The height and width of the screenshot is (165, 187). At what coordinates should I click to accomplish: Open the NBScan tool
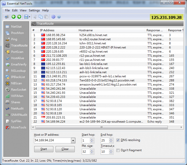pyautogui.click(x=14, y=83)
